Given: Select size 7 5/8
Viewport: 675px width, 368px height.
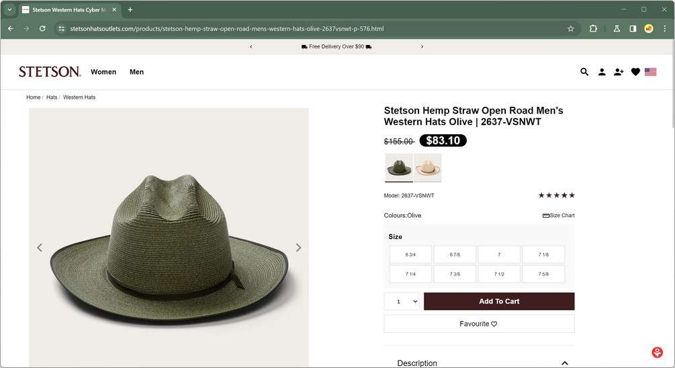Looking at the screenshot, I should (543, 274).
